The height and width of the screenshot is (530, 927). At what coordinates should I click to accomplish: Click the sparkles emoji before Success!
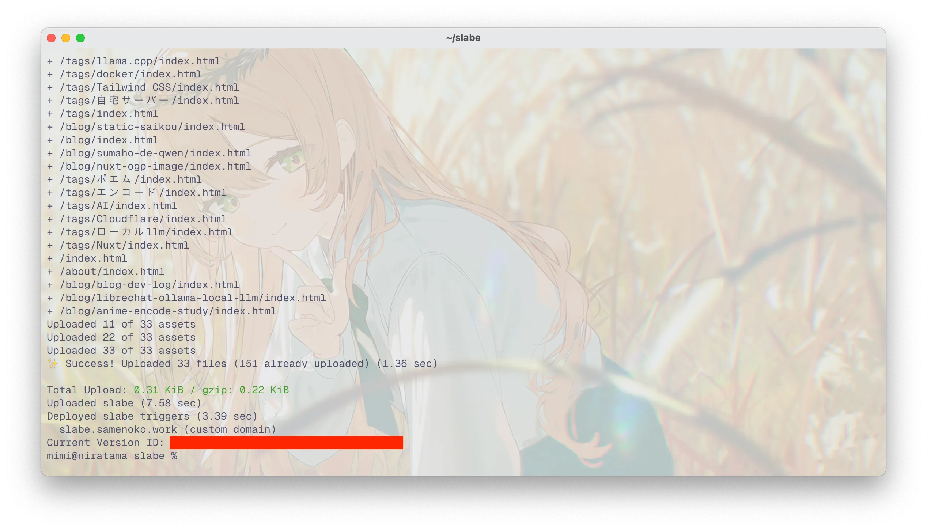coord(53,364)
